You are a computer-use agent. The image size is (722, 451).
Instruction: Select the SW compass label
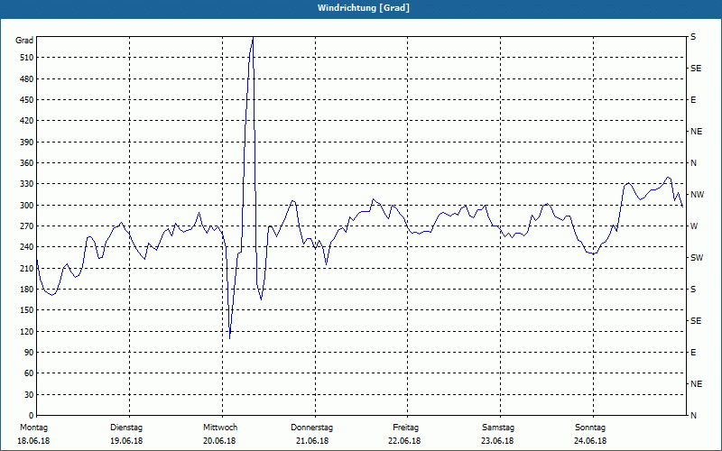coord(697,258)
